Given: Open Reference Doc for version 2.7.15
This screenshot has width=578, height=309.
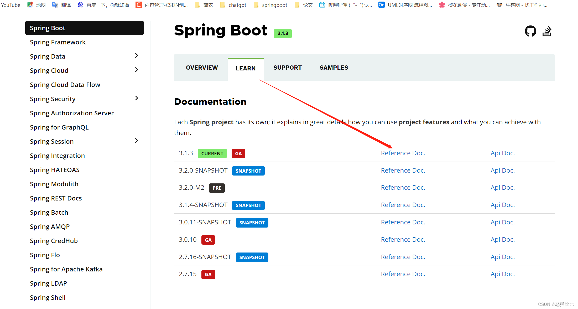Looking at the screenshot, I should (403, 274).
